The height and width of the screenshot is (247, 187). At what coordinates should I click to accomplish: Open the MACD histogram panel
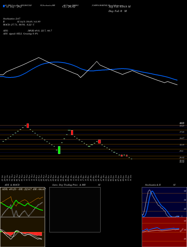tap(22, 232)
